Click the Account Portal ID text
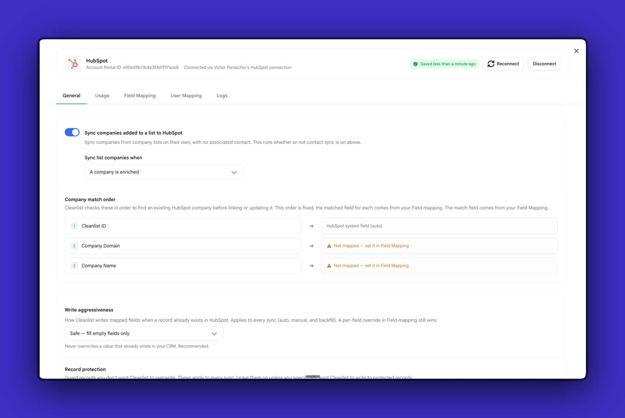 tap(132, 67)
